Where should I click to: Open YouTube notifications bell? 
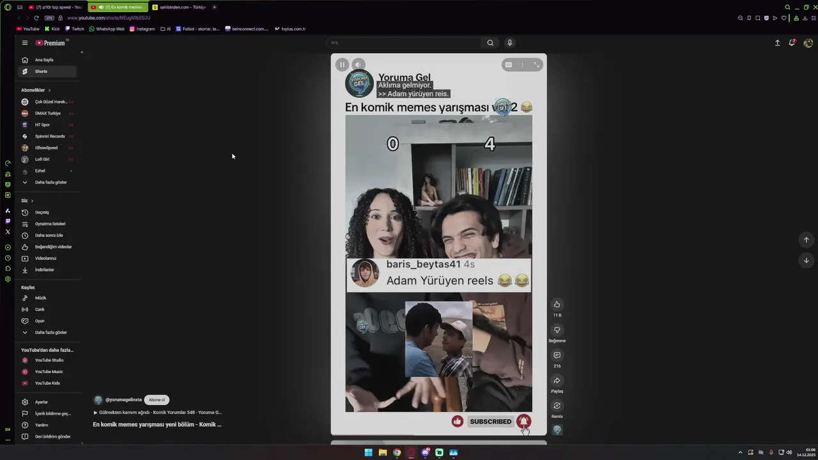tap(792, 43)
